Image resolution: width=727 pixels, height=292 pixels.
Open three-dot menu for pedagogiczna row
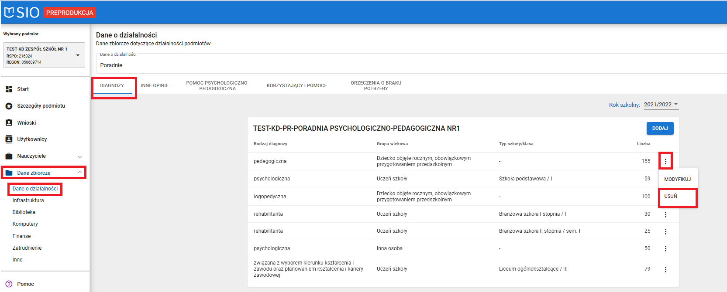pyautogui.click(x=665, y=161)
